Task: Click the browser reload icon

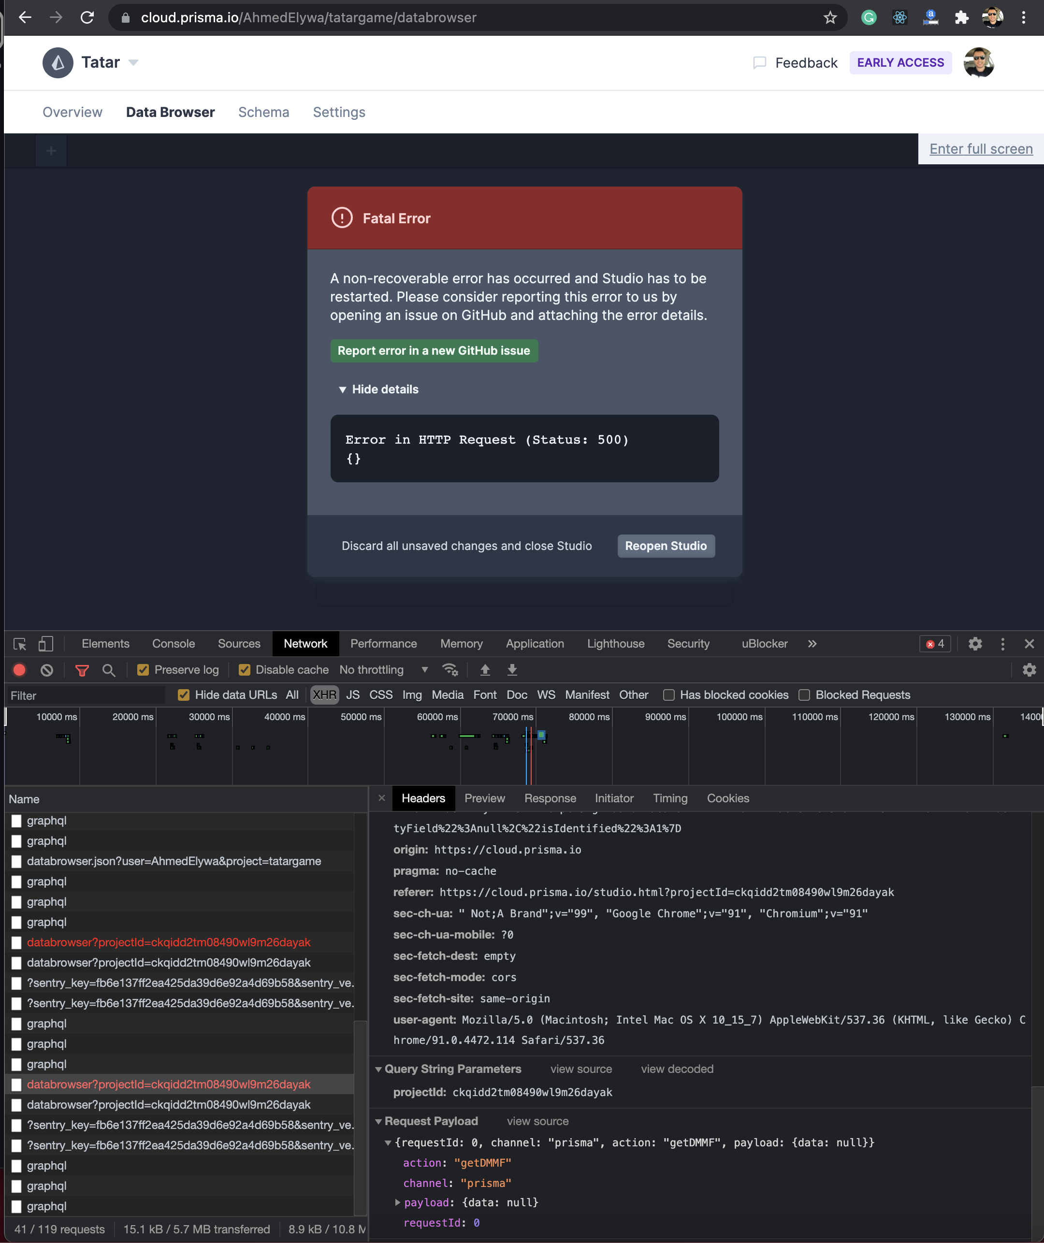Action: coord(87,18)
